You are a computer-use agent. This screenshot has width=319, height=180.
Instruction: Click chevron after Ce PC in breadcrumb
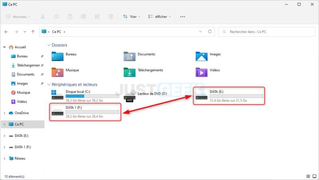(65, 32)
